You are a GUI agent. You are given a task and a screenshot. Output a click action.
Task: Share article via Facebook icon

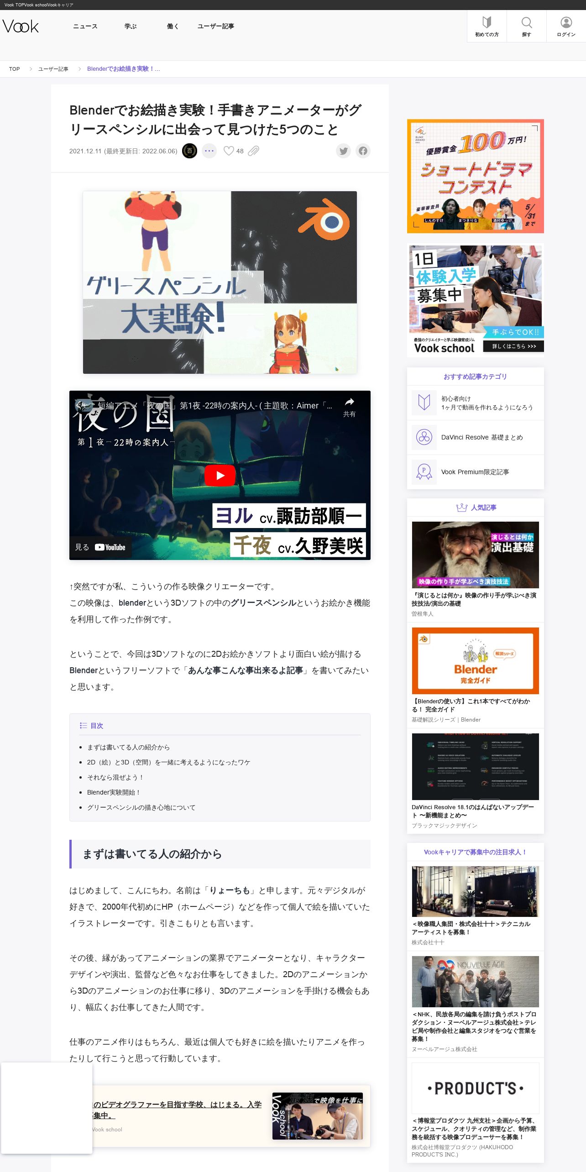click(363, 151)
